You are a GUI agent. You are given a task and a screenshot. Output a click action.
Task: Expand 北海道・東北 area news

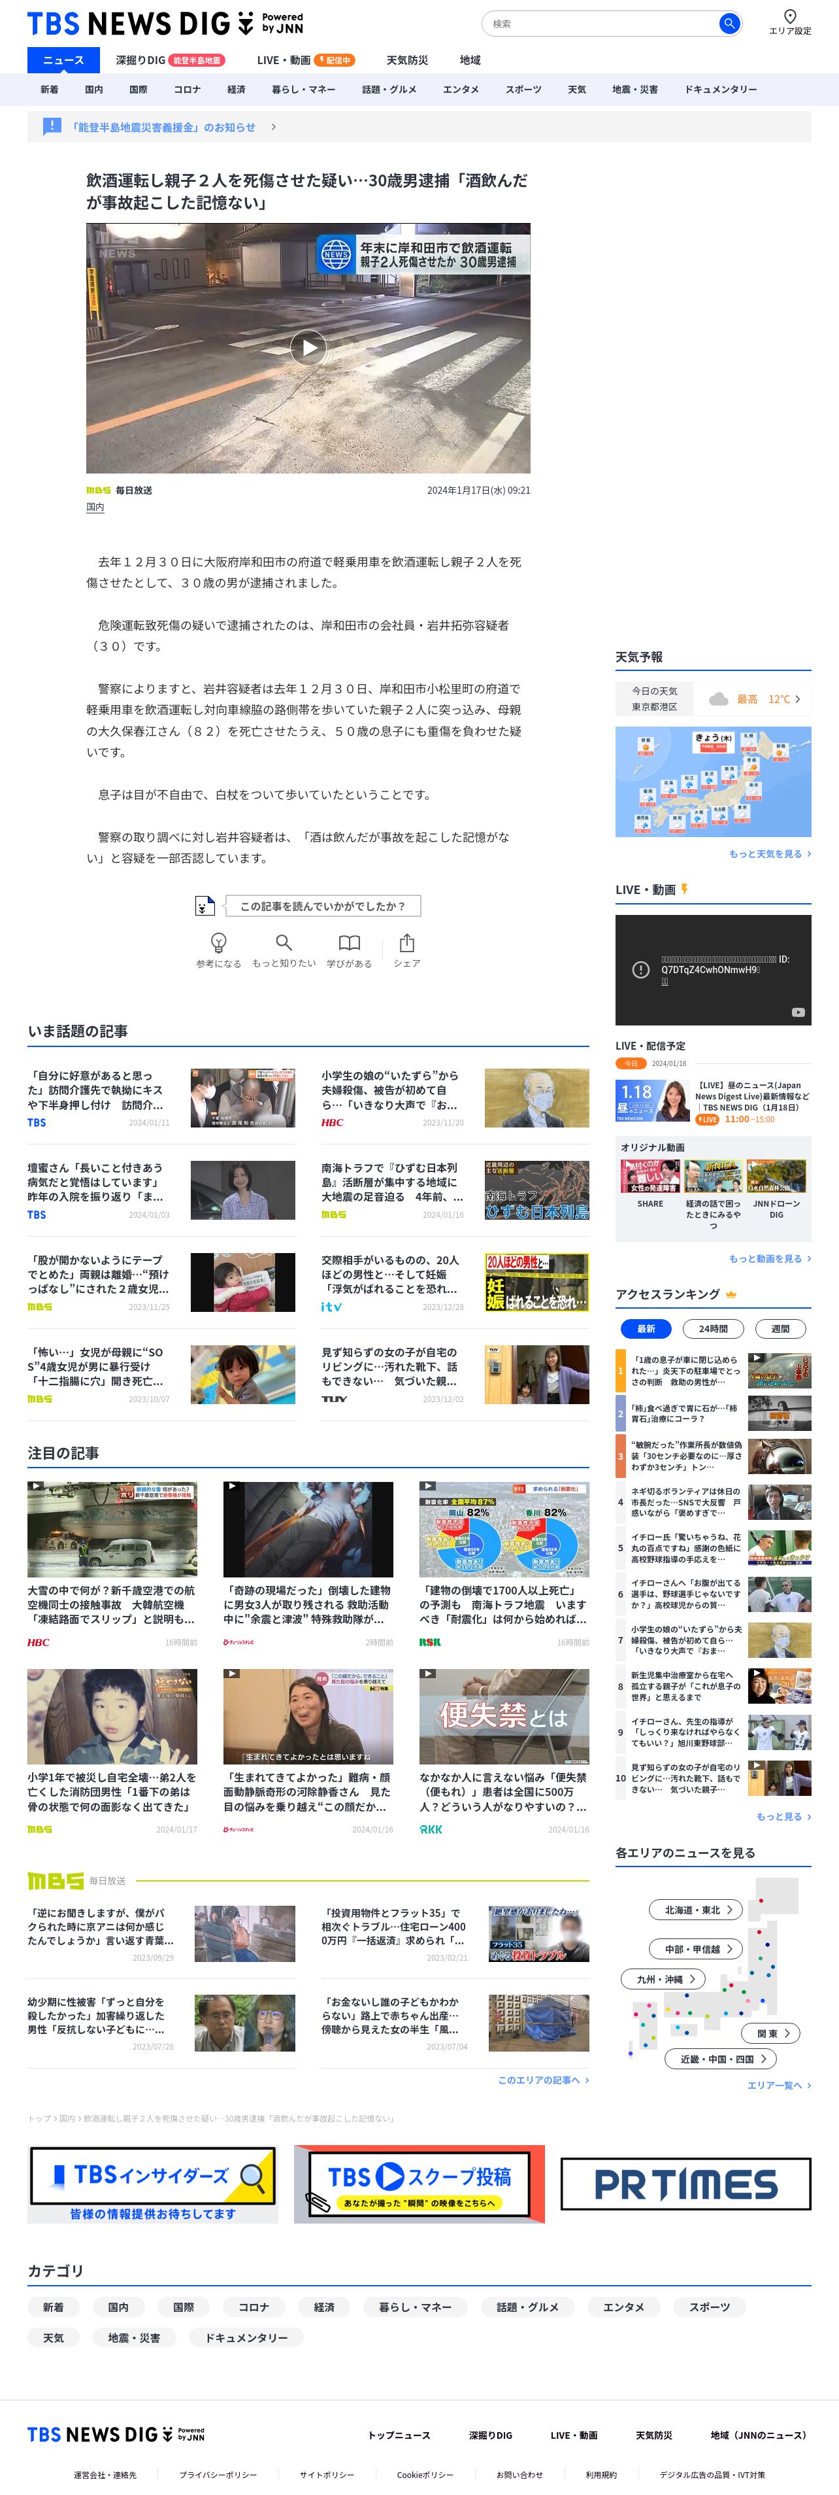tap(696, 1910)
